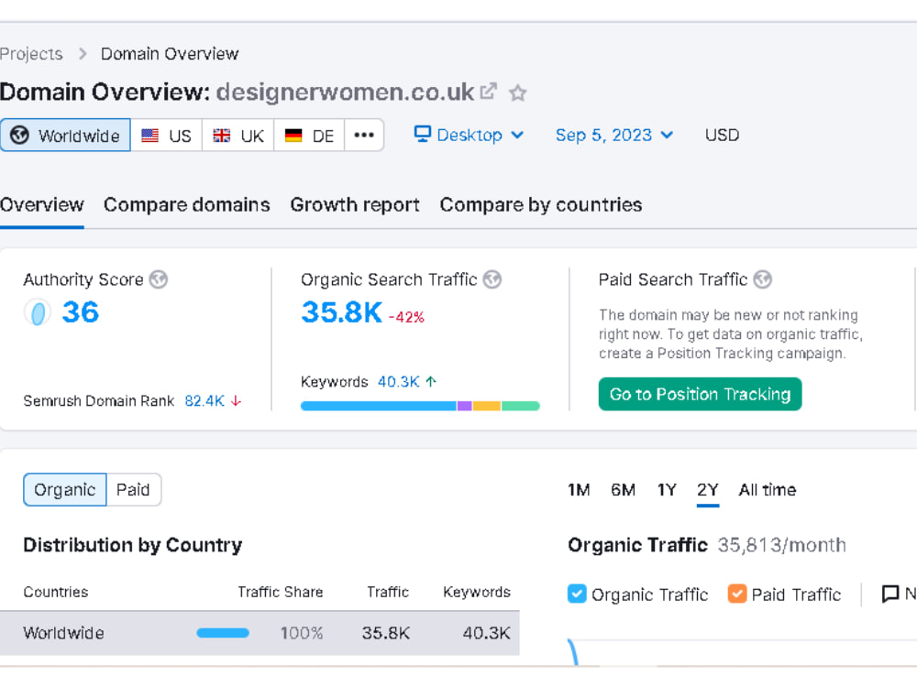
Task: Open Keywords 40.3K link
Action: 398,381
